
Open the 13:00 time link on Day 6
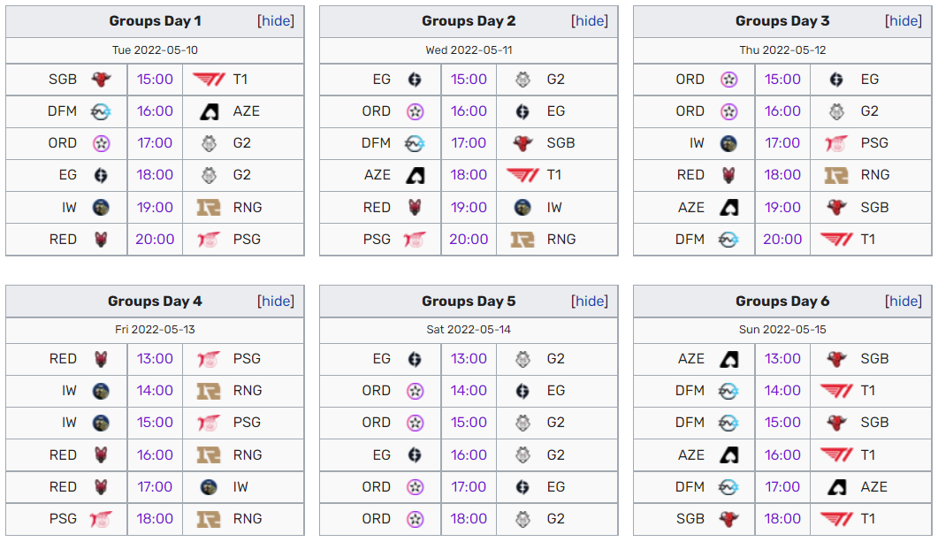[x=782, y=359]
